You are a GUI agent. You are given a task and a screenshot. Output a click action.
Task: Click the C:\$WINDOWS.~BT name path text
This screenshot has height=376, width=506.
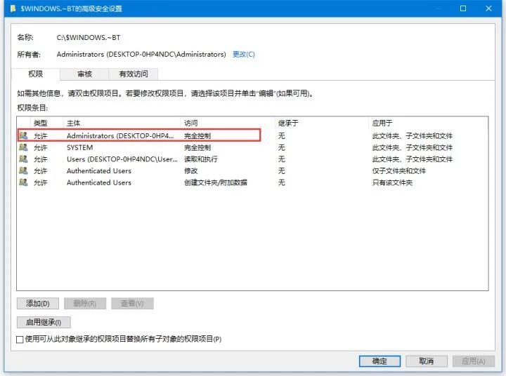(x=89, y=37)
